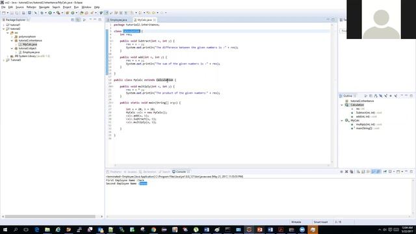This screenshot has width=416, height=234.
Task: Select Employee.java in Package Explorer
Action: (31, 52)
